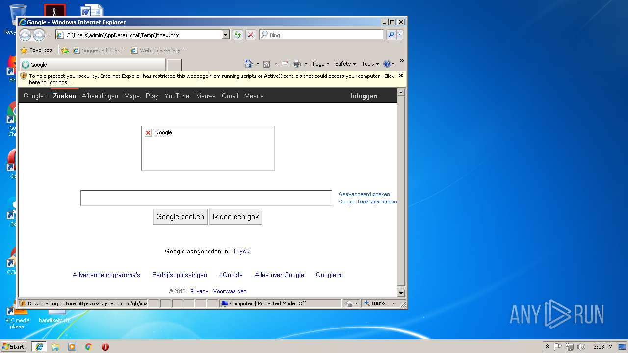The width and height of the screenshot is (628, 353).
Task: Click the Privacy footer link
Action: coord(199,291)
